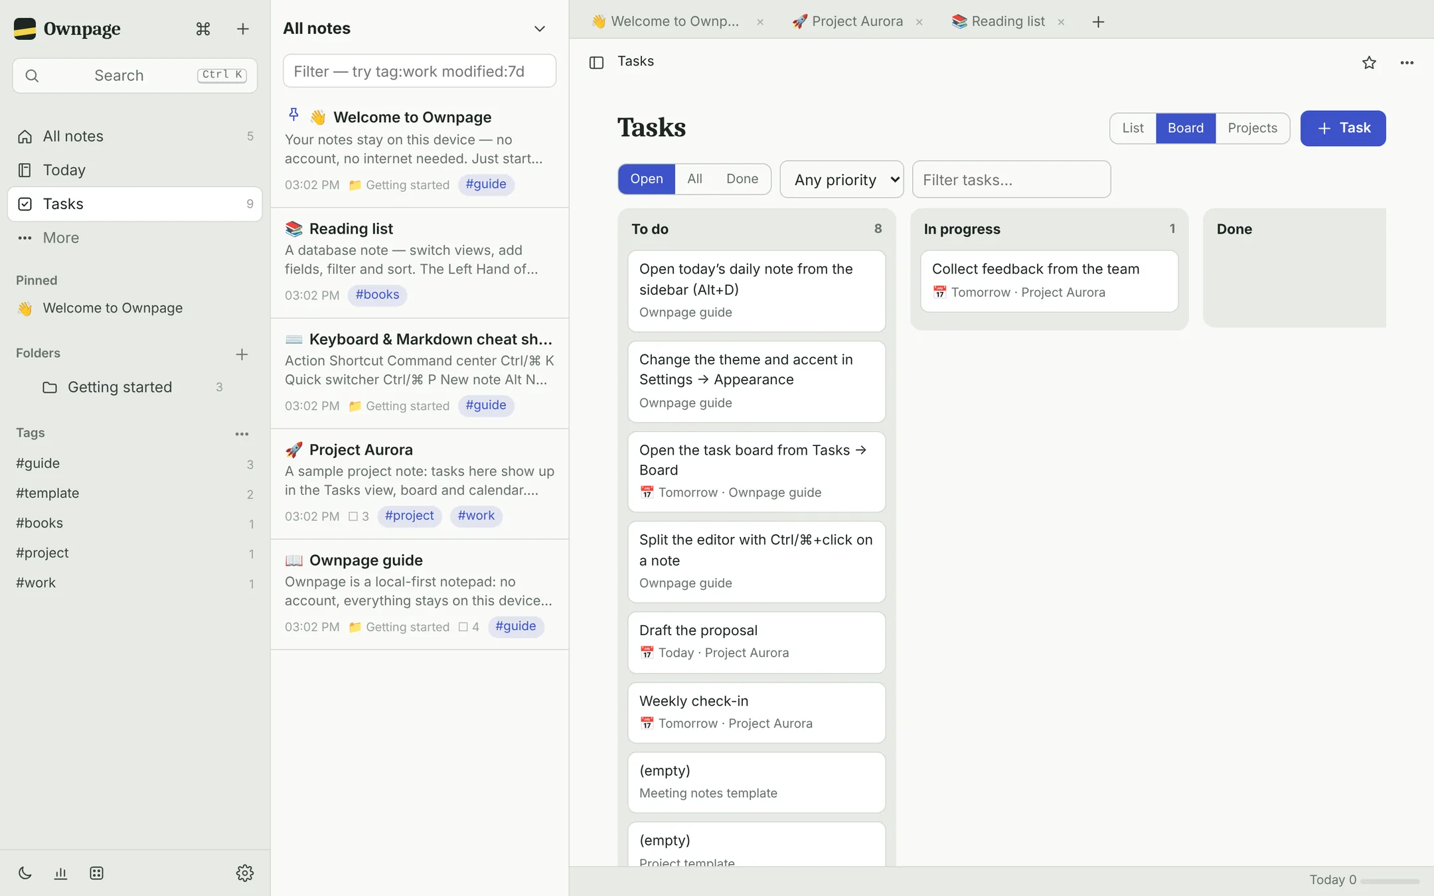1434x896 pixels.
Task: Click the Search box in the sidebar
Action: pyautogui.click(x=135, y=75)
